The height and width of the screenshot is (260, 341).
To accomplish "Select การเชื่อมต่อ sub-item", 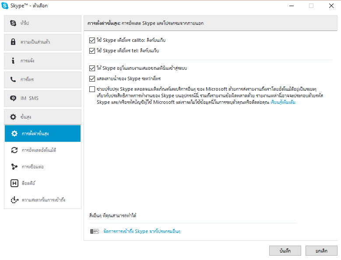I will 42,167.
